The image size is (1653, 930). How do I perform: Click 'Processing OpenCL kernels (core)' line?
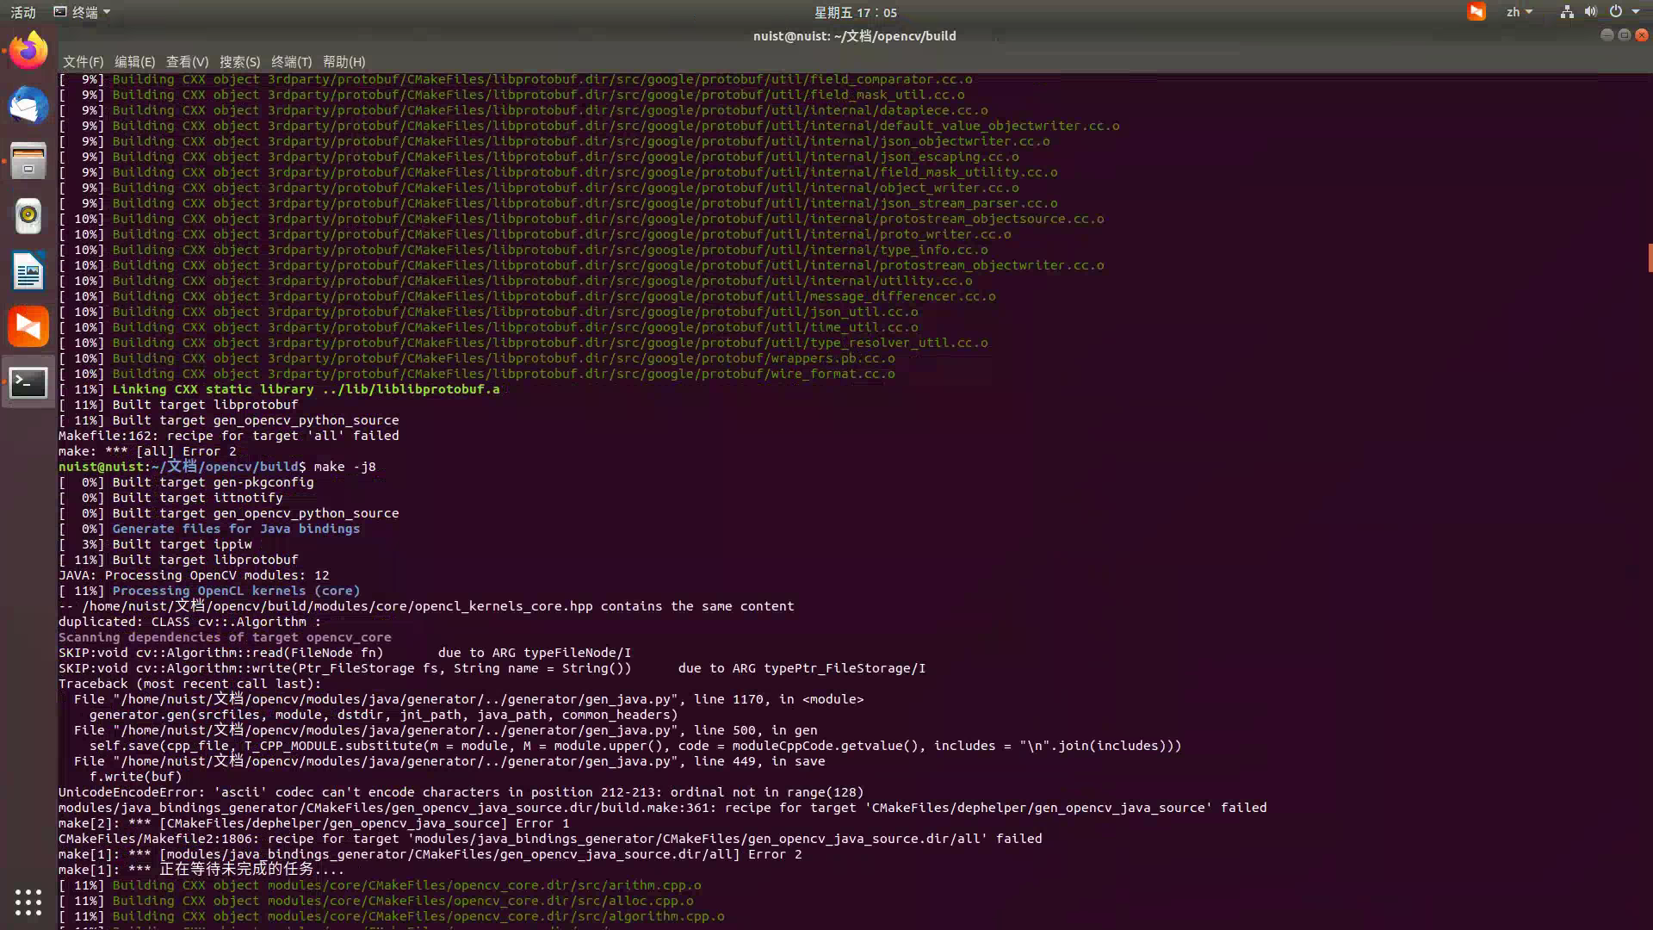209,591
